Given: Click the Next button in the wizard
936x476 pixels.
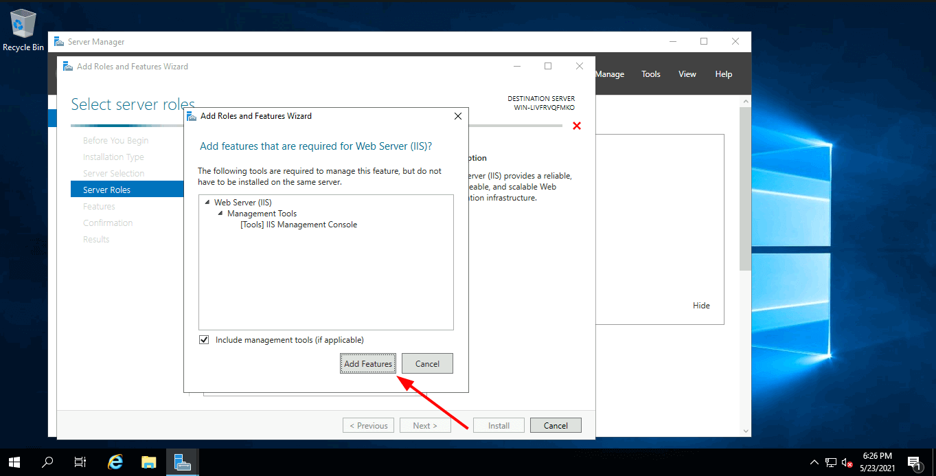Looking at the screenshot, I should pos(425,425).
